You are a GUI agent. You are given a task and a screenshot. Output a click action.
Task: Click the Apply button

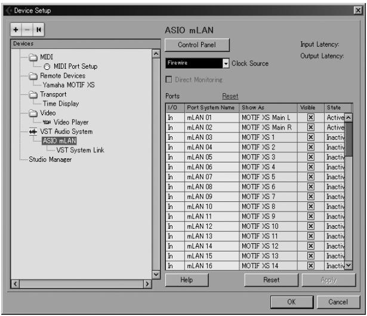click(329, 280)
